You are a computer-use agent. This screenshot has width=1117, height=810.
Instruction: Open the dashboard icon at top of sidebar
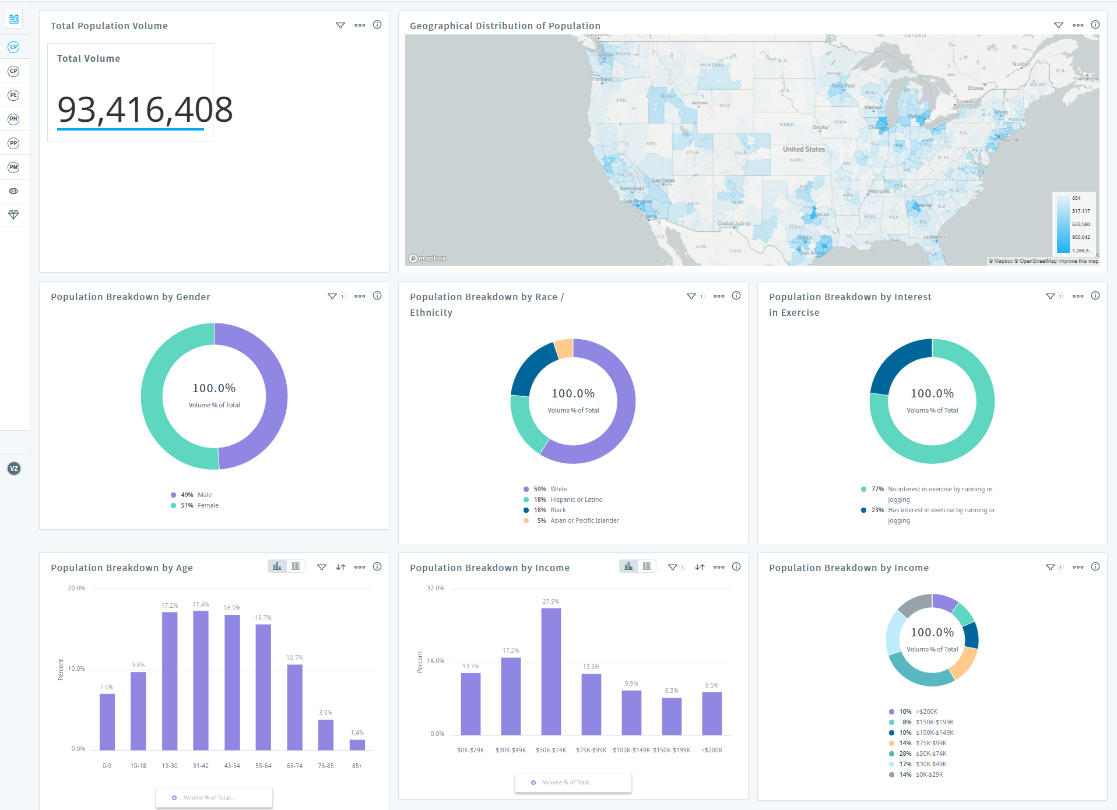pyautogui.click(x=14, y=19)
